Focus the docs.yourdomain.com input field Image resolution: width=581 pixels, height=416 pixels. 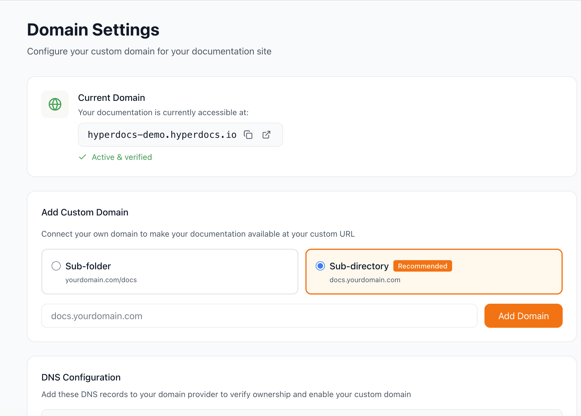259,316
